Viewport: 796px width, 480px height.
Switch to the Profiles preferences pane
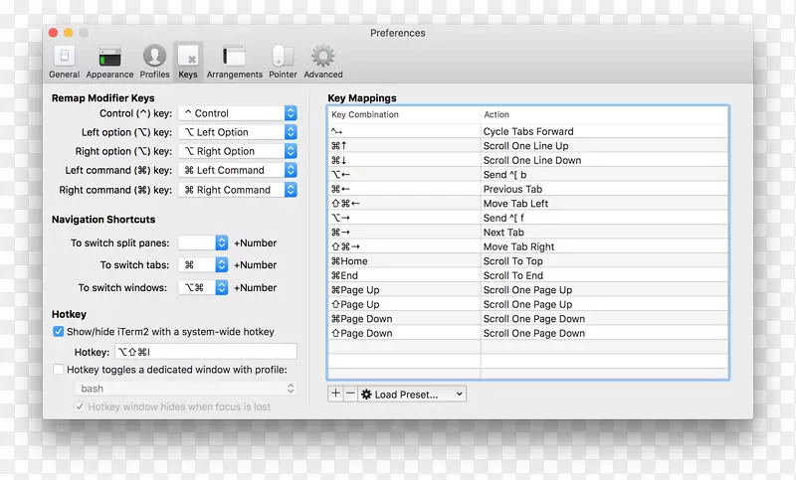(x=154, y=61)
